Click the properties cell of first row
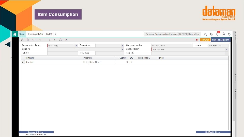The height and width of the screenshot is (137, 244). point(99,62)
